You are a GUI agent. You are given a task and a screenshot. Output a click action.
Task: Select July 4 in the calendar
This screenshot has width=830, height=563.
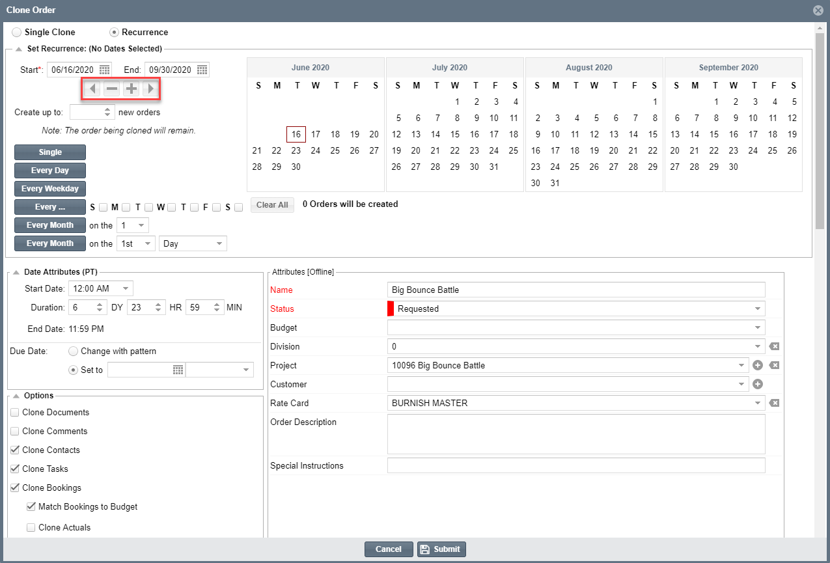click(x=516, y=102)
